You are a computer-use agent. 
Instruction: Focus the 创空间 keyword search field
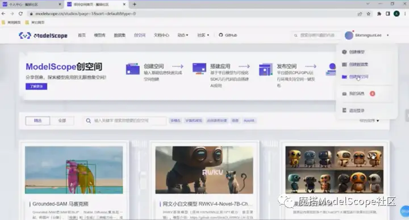pyautogui.click(x=125, y=121)
